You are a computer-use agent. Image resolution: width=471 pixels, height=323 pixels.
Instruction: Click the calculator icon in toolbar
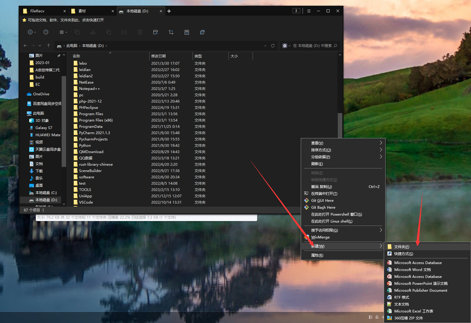point(187,32)
